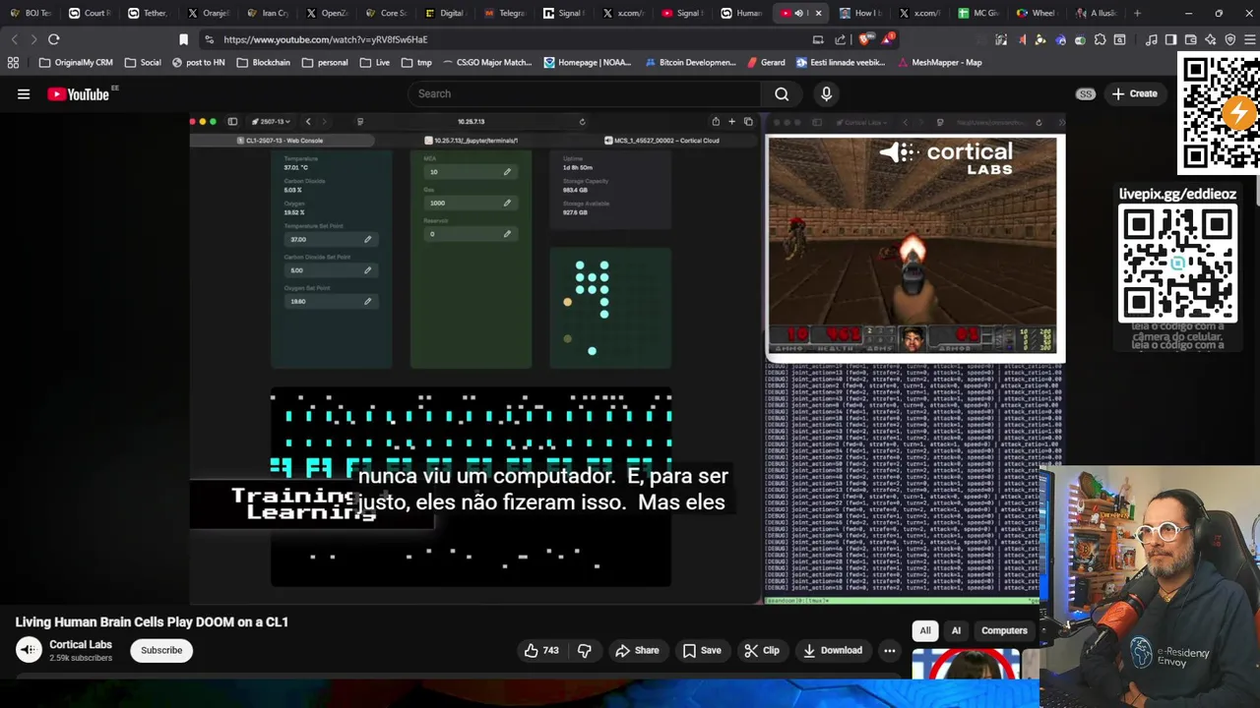Open CS:GO Major Match bookmark

tap(487, 62)
